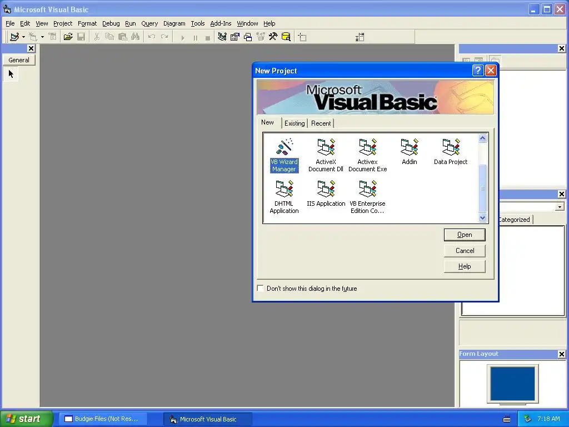569x427 pixels.
Task: Select the ActiveX Document Exe project icon
Action: (368, 156)
